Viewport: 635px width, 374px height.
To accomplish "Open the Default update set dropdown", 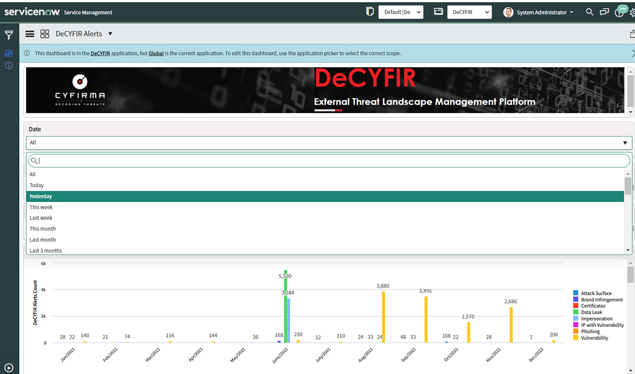I will tap(401, 12).
